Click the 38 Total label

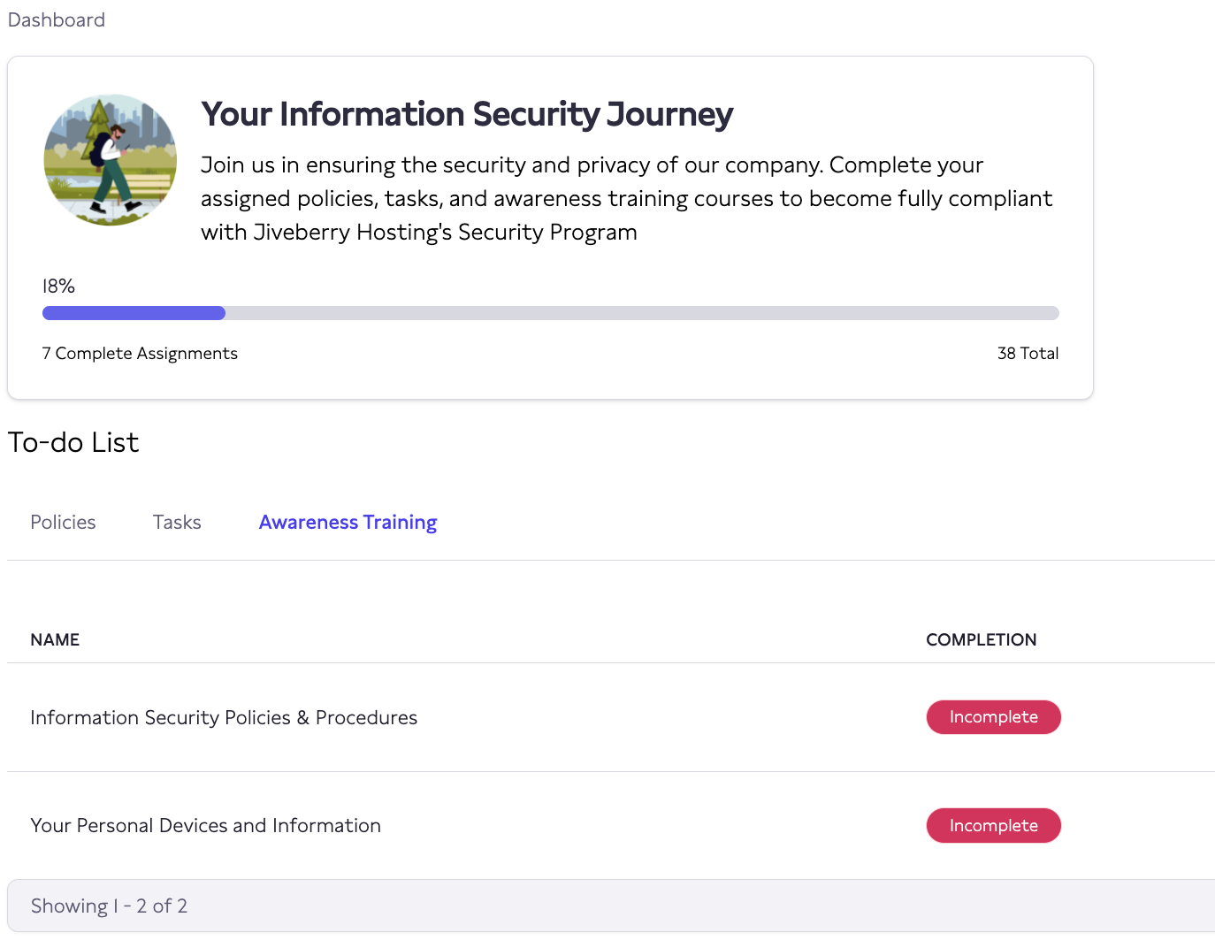pos(1028,353)
